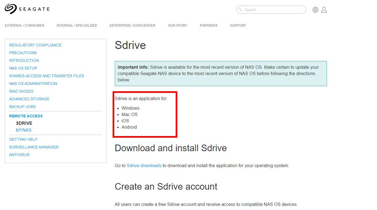Go to Regulatory Compliance section
Image resolution: width=377 pixels, height=210 pixels.
[35, 45]
